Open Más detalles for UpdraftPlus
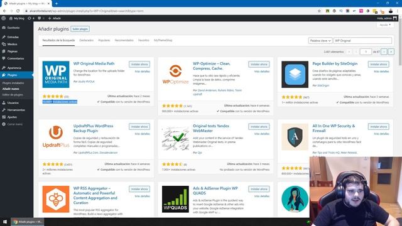This screenshot has height=226, width=402. [143, 134]
